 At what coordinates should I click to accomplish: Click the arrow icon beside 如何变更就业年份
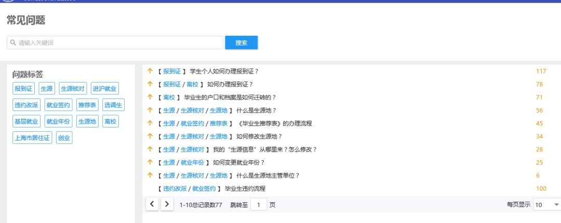coord(150,162)
